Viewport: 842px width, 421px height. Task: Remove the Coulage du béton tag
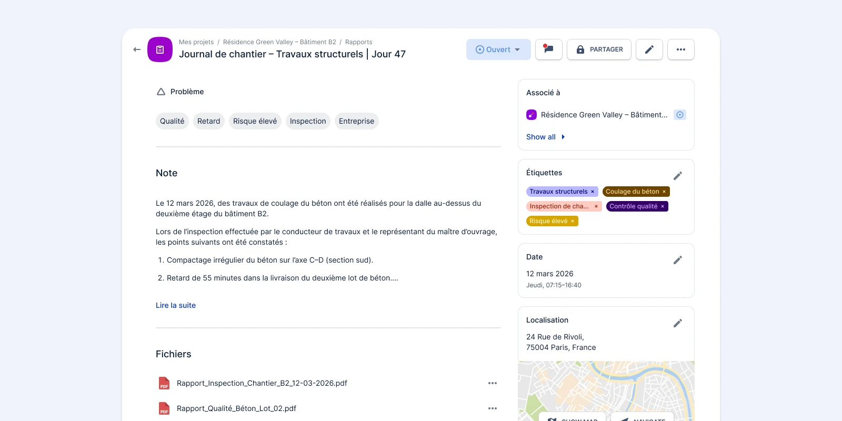tap(664, 192)
